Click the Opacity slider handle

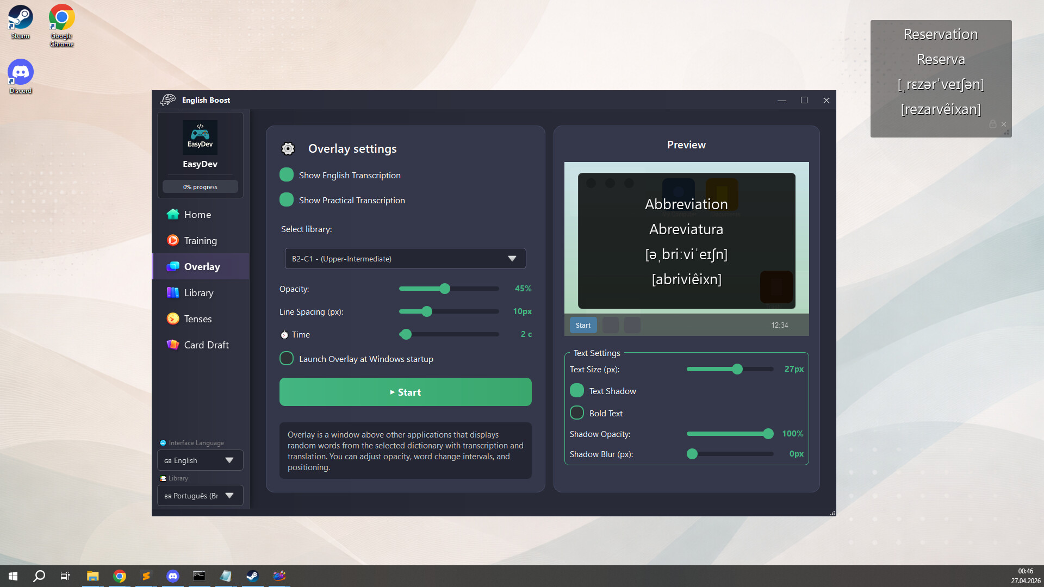445,289
